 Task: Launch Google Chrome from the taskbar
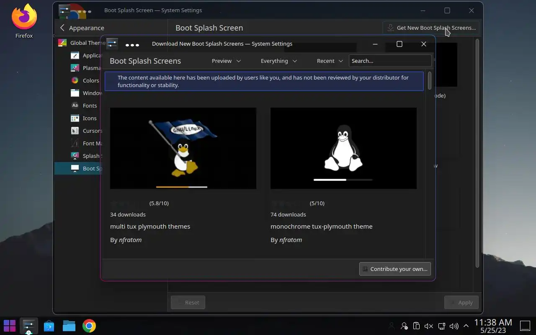tap(89, 325)
